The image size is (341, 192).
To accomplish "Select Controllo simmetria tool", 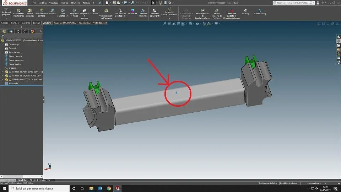I will point(143,13).
